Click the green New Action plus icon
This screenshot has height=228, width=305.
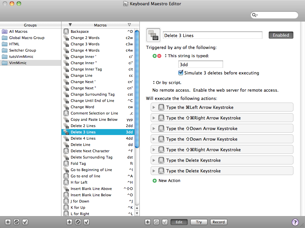pyautogui.click(x=155, y=181)
